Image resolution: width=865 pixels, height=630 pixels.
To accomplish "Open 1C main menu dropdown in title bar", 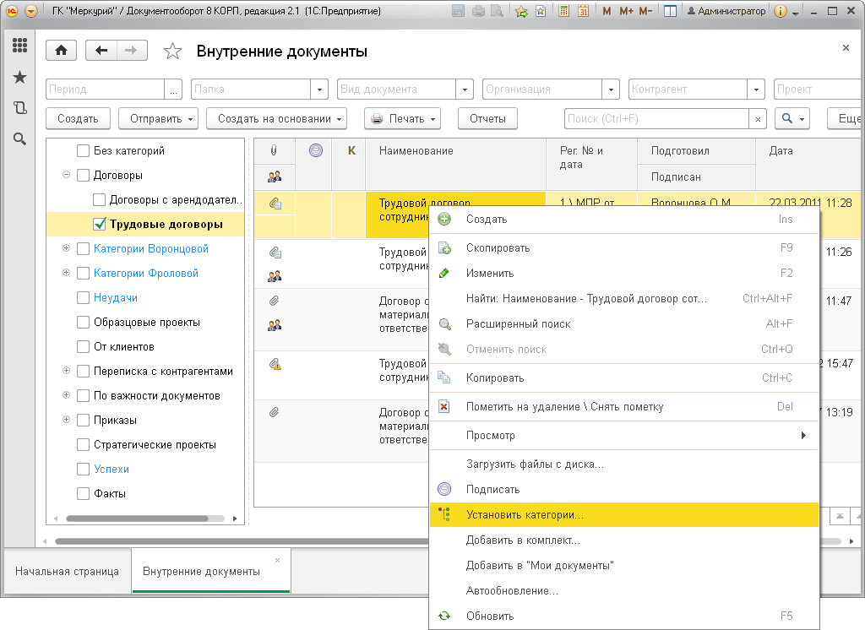I will (x=31, y=10).
